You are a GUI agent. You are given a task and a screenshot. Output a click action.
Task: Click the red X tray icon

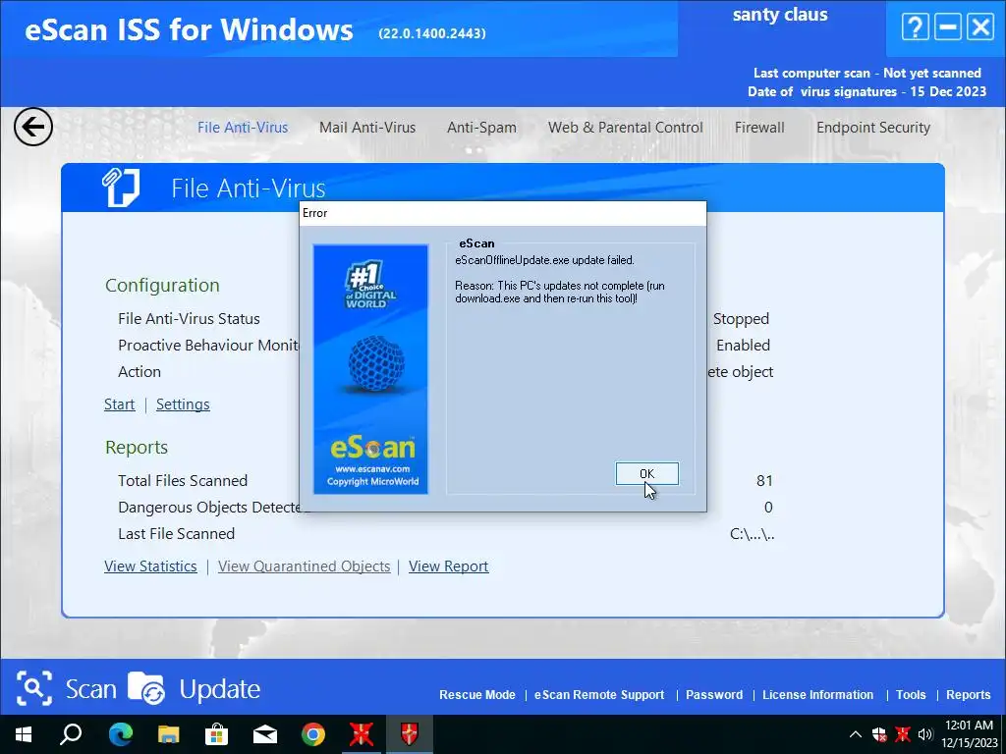click(x=902, y=734)
